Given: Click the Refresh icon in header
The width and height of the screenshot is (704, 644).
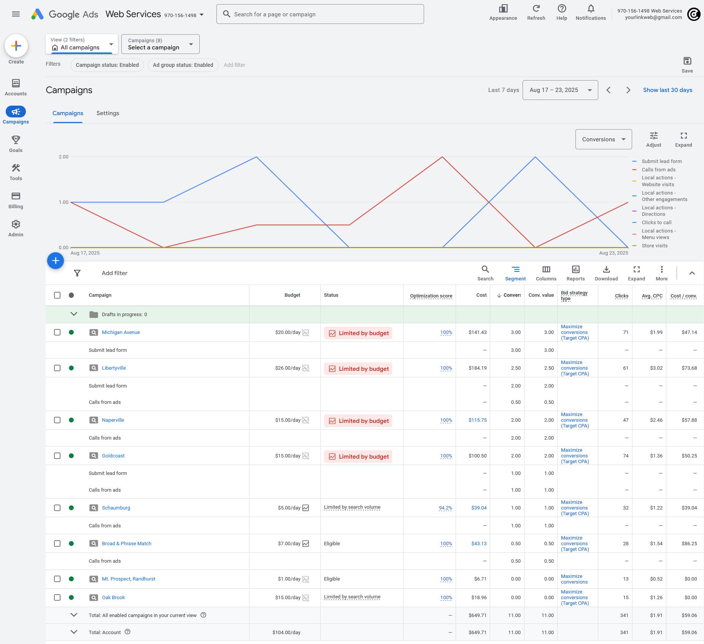Looking at the screenshot, I should click(x=536, y=12).
